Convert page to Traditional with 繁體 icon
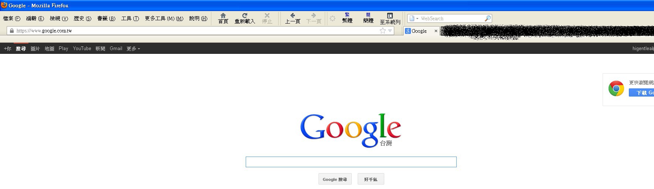The image size is (654, 189). coord(347,18)
